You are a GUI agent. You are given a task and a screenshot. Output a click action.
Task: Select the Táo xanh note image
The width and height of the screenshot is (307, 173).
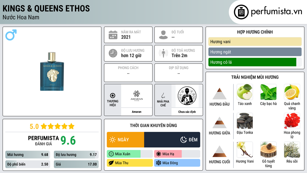point(245,92)
